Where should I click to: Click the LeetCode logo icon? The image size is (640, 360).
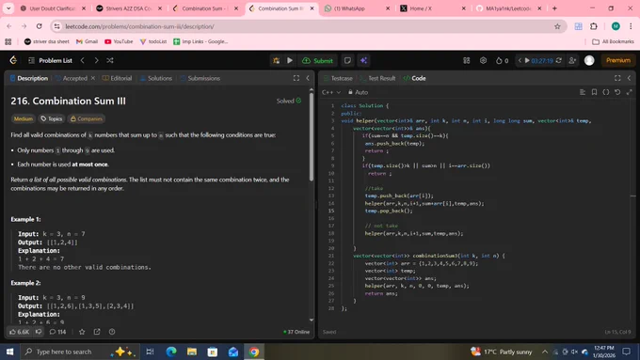(13, 60)
